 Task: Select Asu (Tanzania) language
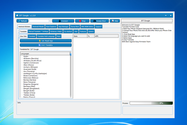point(29,71)
